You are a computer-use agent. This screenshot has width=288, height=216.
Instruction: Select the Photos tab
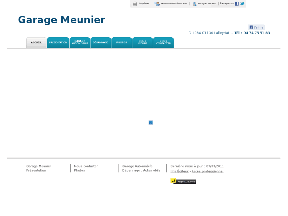(122, 42)
